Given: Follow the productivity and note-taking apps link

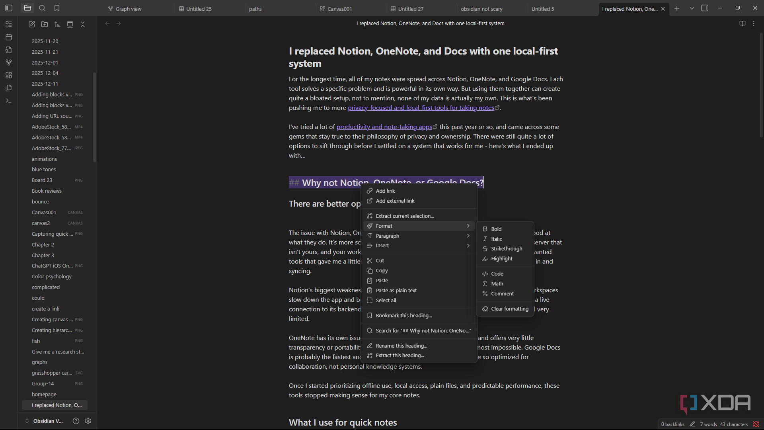Looking at the screenshot, I should coord(384,127).
